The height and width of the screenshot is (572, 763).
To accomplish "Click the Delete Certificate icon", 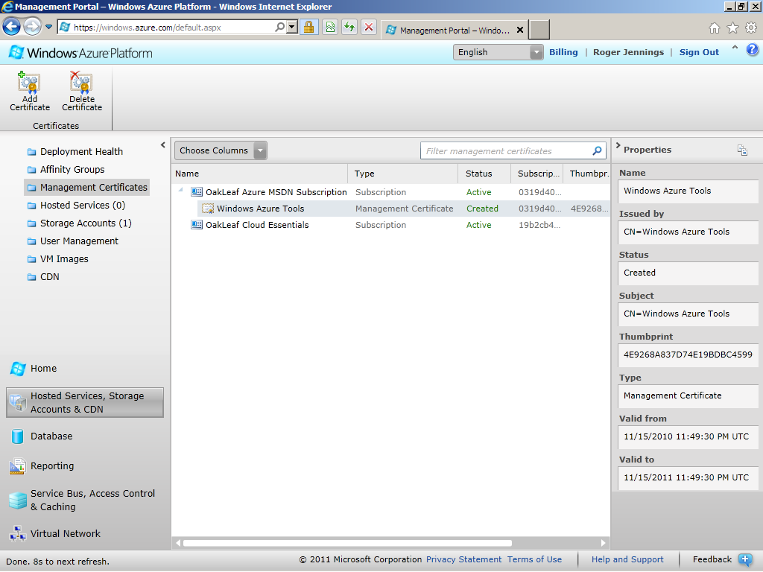I will click(80, 82).
